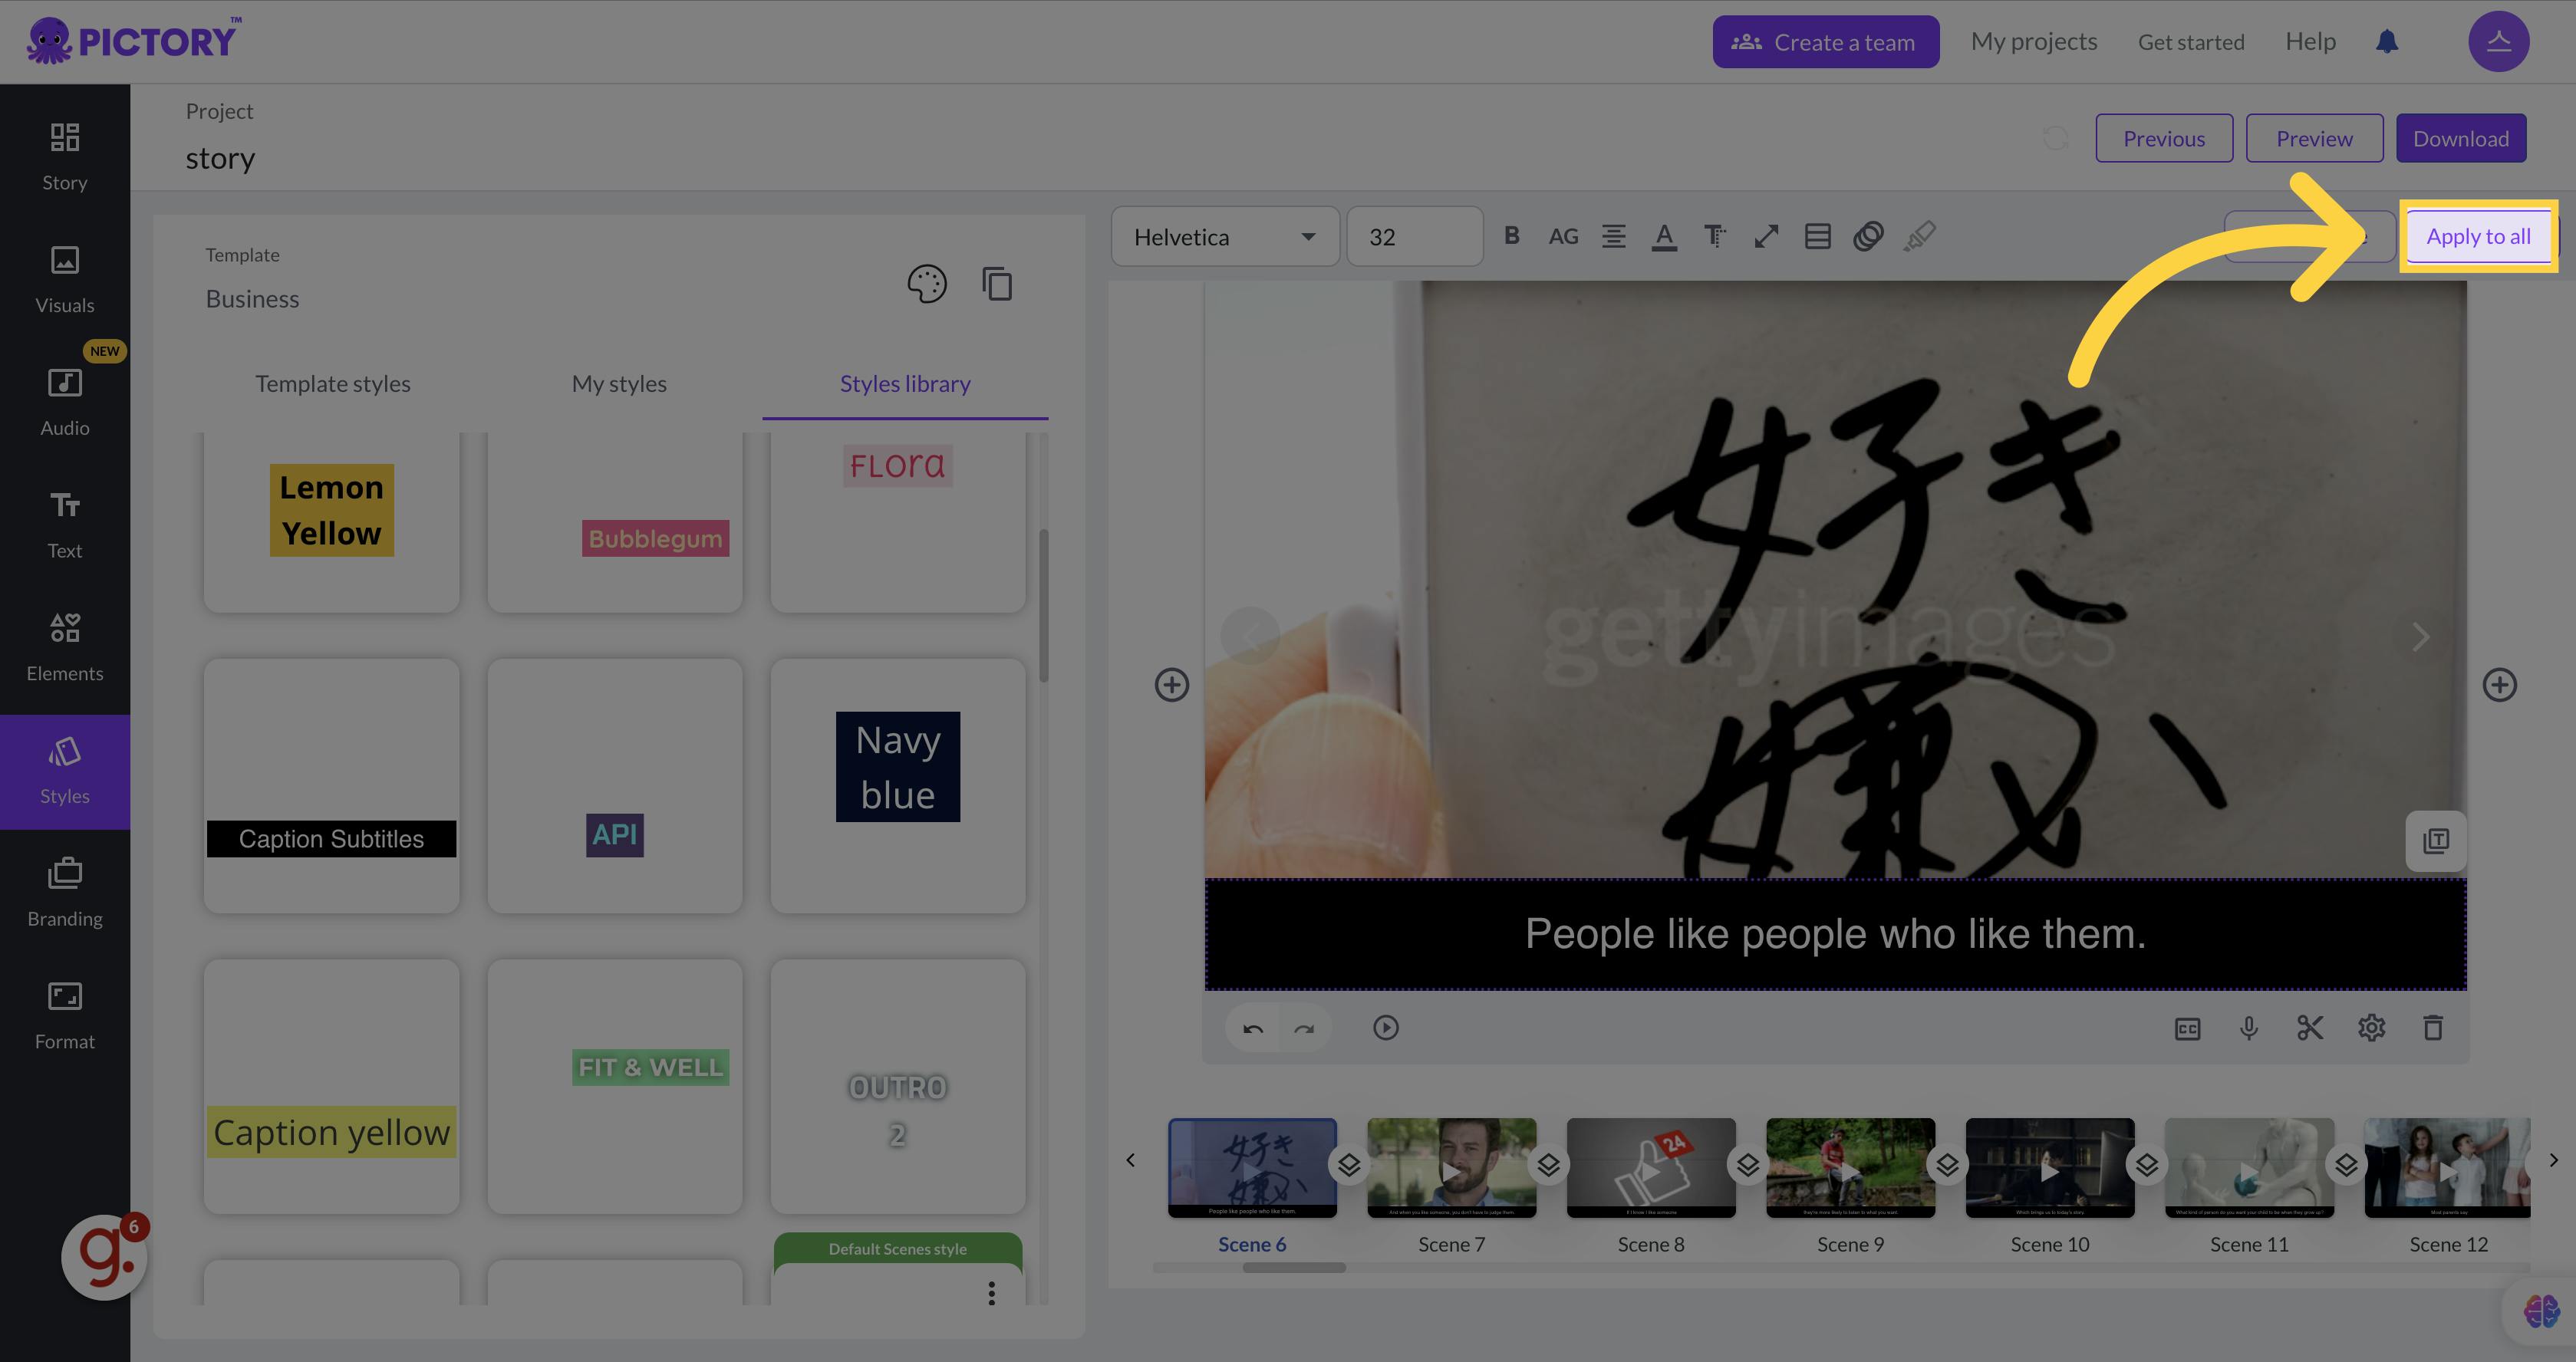Undo the last change
This screenshot has width=2576, height=1362.
[x=1253, y=1028]
